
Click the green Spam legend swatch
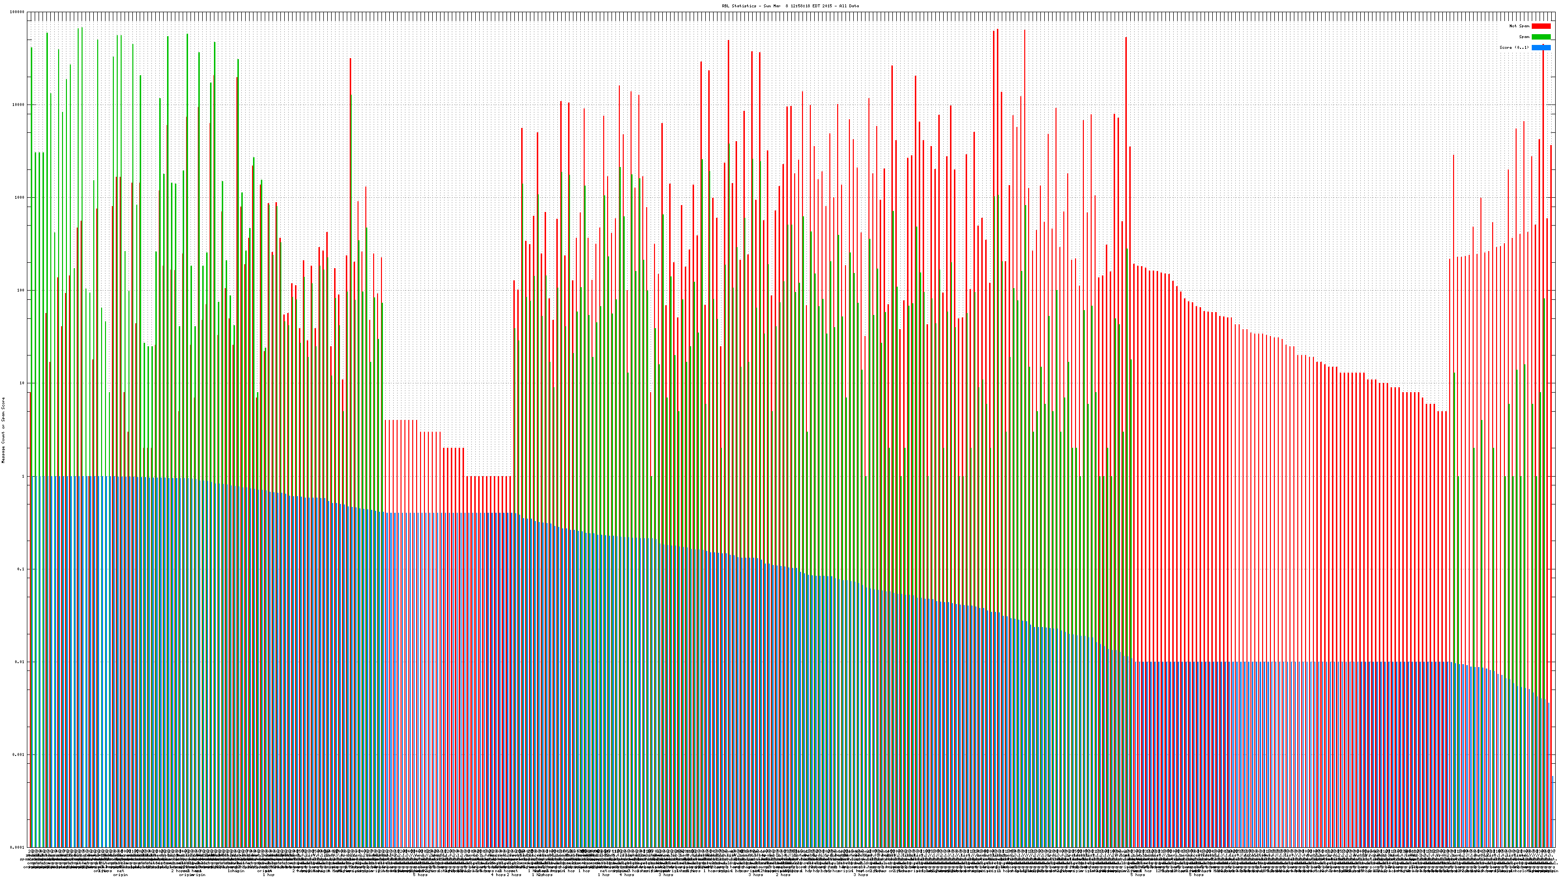[x=1541, y=37]
